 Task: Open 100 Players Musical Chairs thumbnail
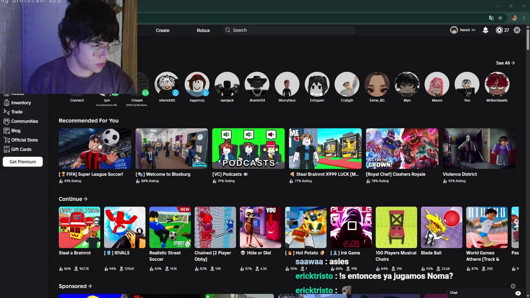(396, 227)
